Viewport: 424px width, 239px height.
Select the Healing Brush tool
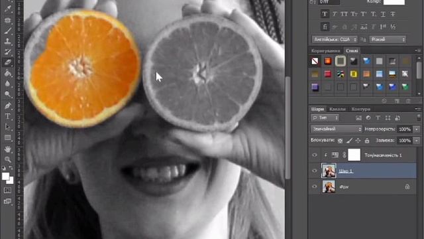click(7, 20)
